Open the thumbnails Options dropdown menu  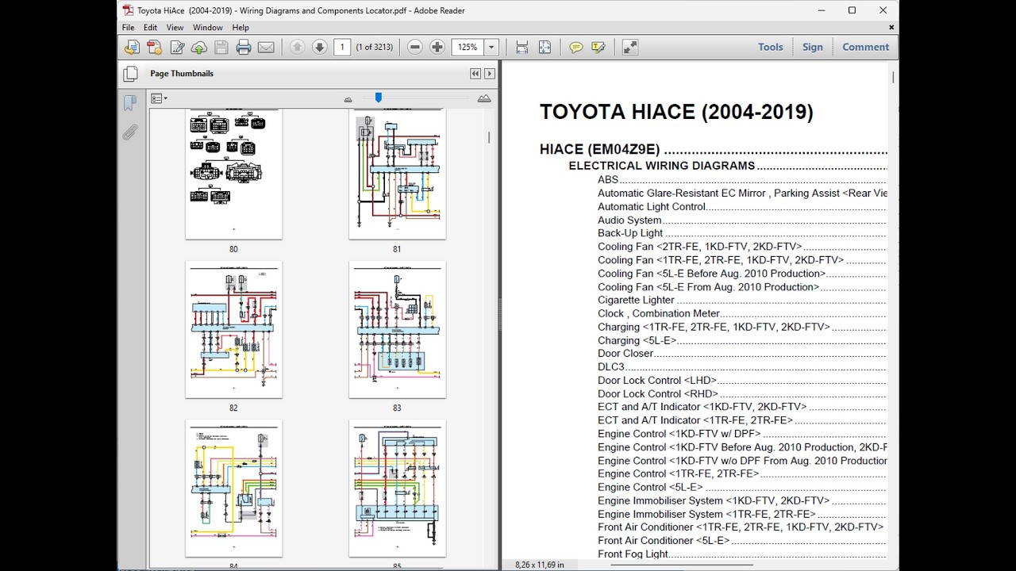159,98
